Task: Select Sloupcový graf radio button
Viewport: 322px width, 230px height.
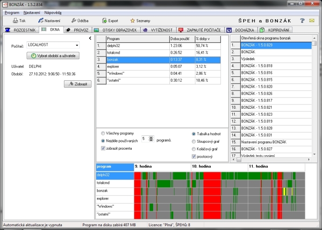Action: click(194, 141)
